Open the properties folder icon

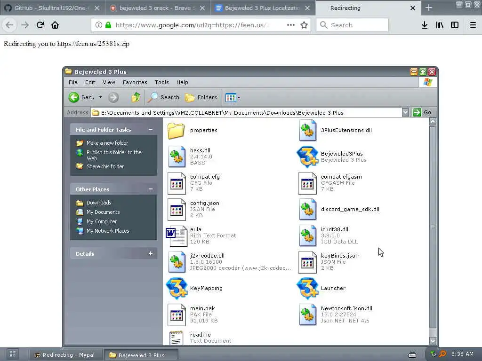176,131
